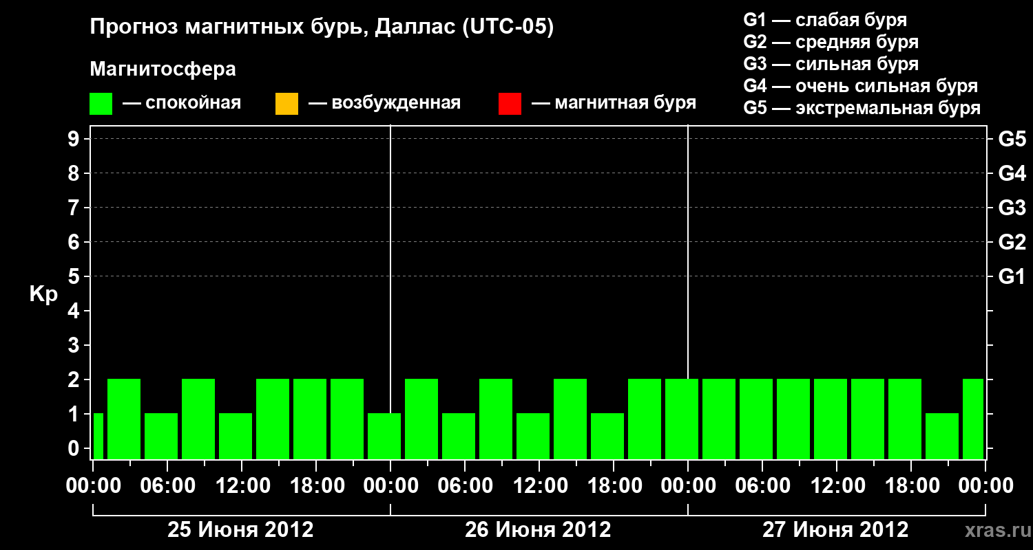This screenshot has width=1033, height=550.
Task: Click the only Kp 1 bar on 27 Июня
Action: pos(942,436)
